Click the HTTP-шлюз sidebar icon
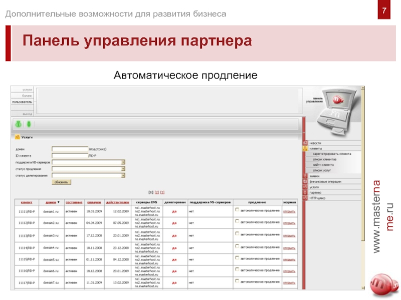401x300 pixels. pyautogui.click(x=305, y=198)
